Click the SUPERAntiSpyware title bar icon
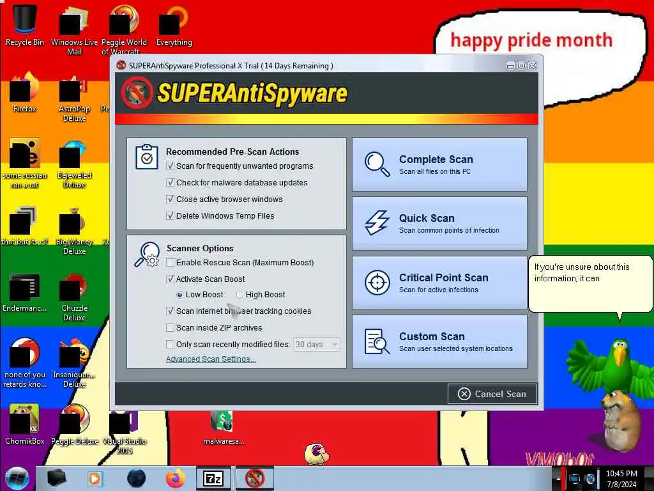654x491 pixels. (x=121, y=66)
